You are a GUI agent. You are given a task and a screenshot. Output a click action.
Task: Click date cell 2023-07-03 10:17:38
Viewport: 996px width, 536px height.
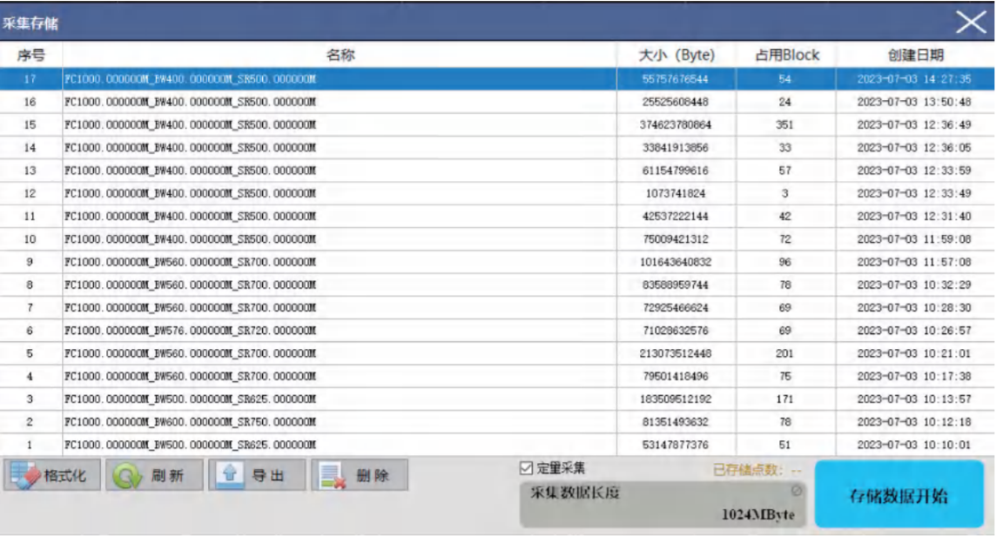point(914,376)
